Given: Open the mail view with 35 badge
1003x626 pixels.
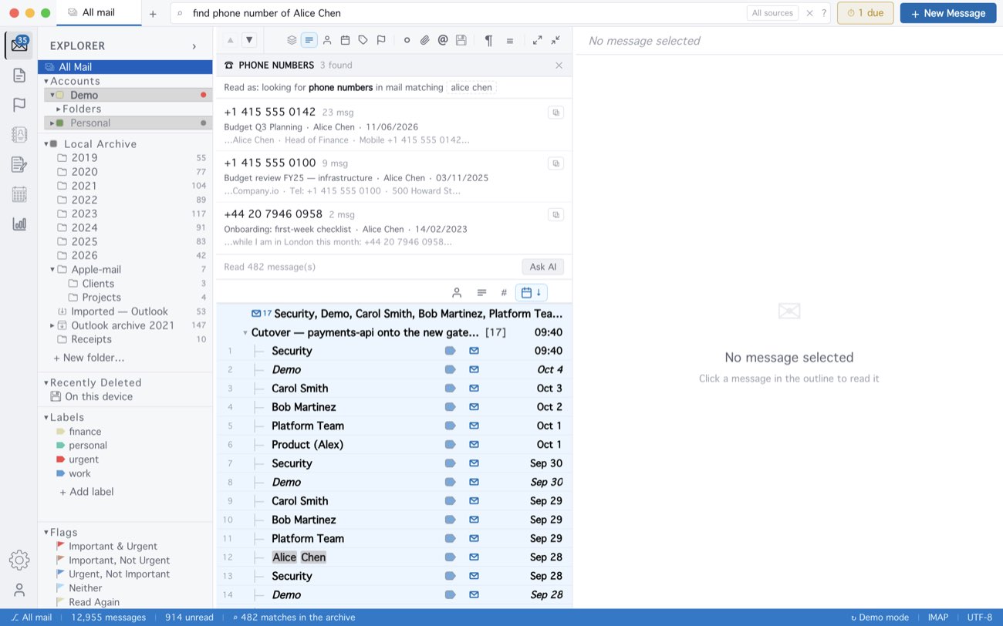Looking at the screenshot, I should [19, 45].
